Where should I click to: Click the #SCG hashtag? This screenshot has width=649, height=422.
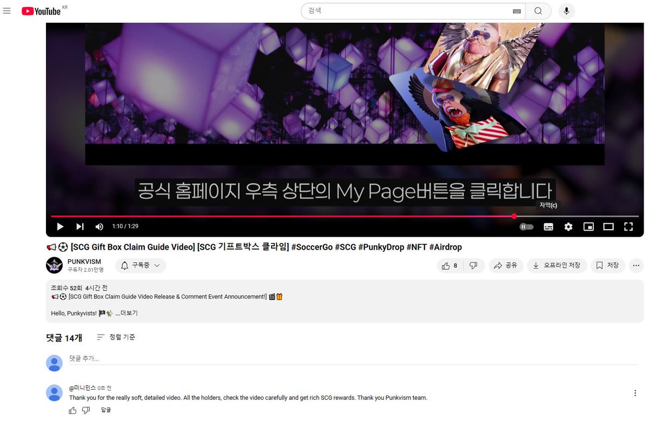pyautogui.click(x=345, y=247)
